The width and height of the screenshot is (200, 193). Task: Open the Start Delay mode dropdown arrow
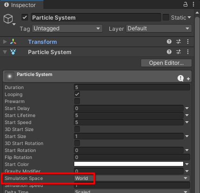coord(187,108)
